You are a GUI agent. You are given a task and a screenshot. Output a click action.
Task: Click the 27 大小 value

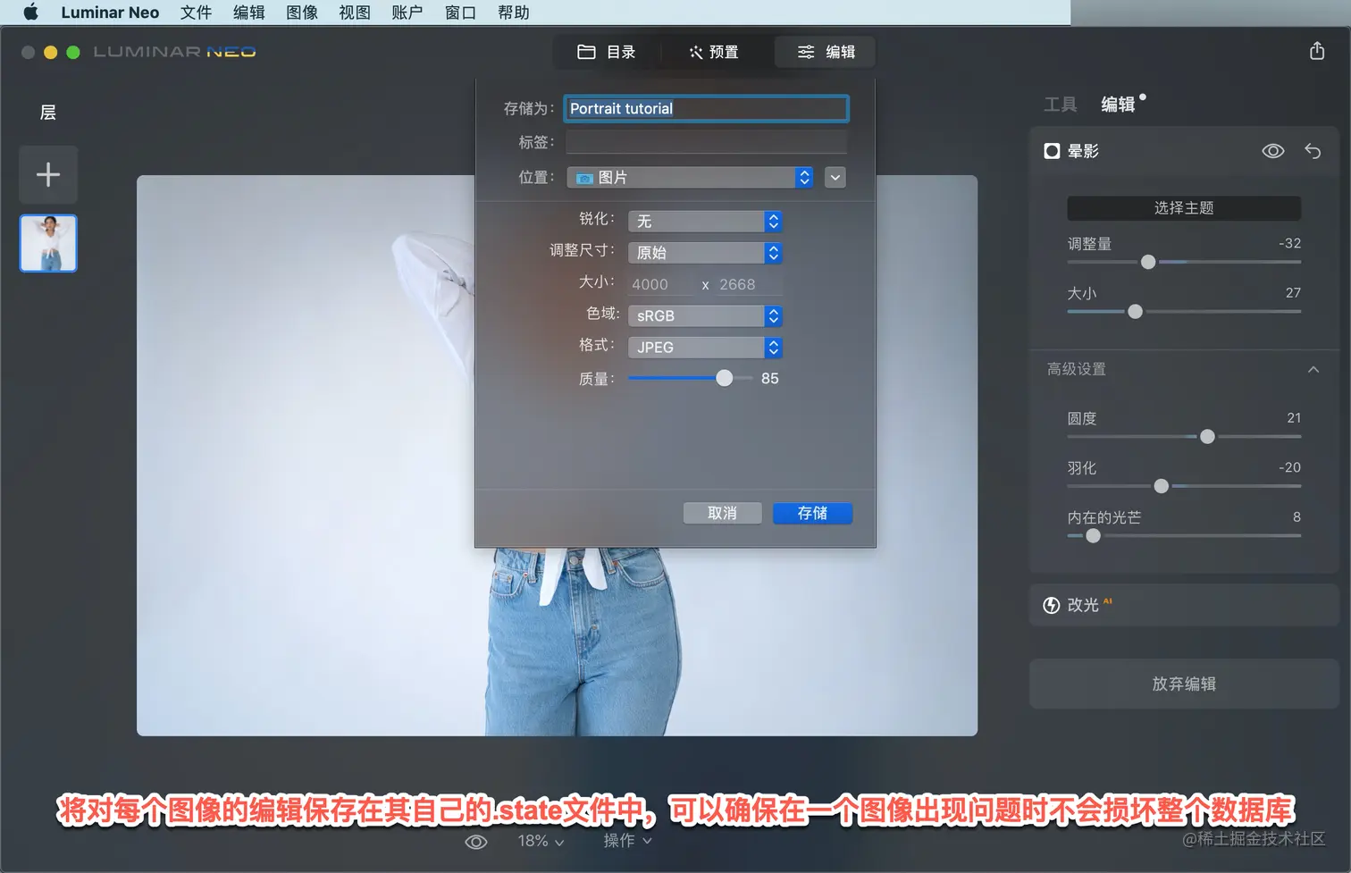(1293, 292)
